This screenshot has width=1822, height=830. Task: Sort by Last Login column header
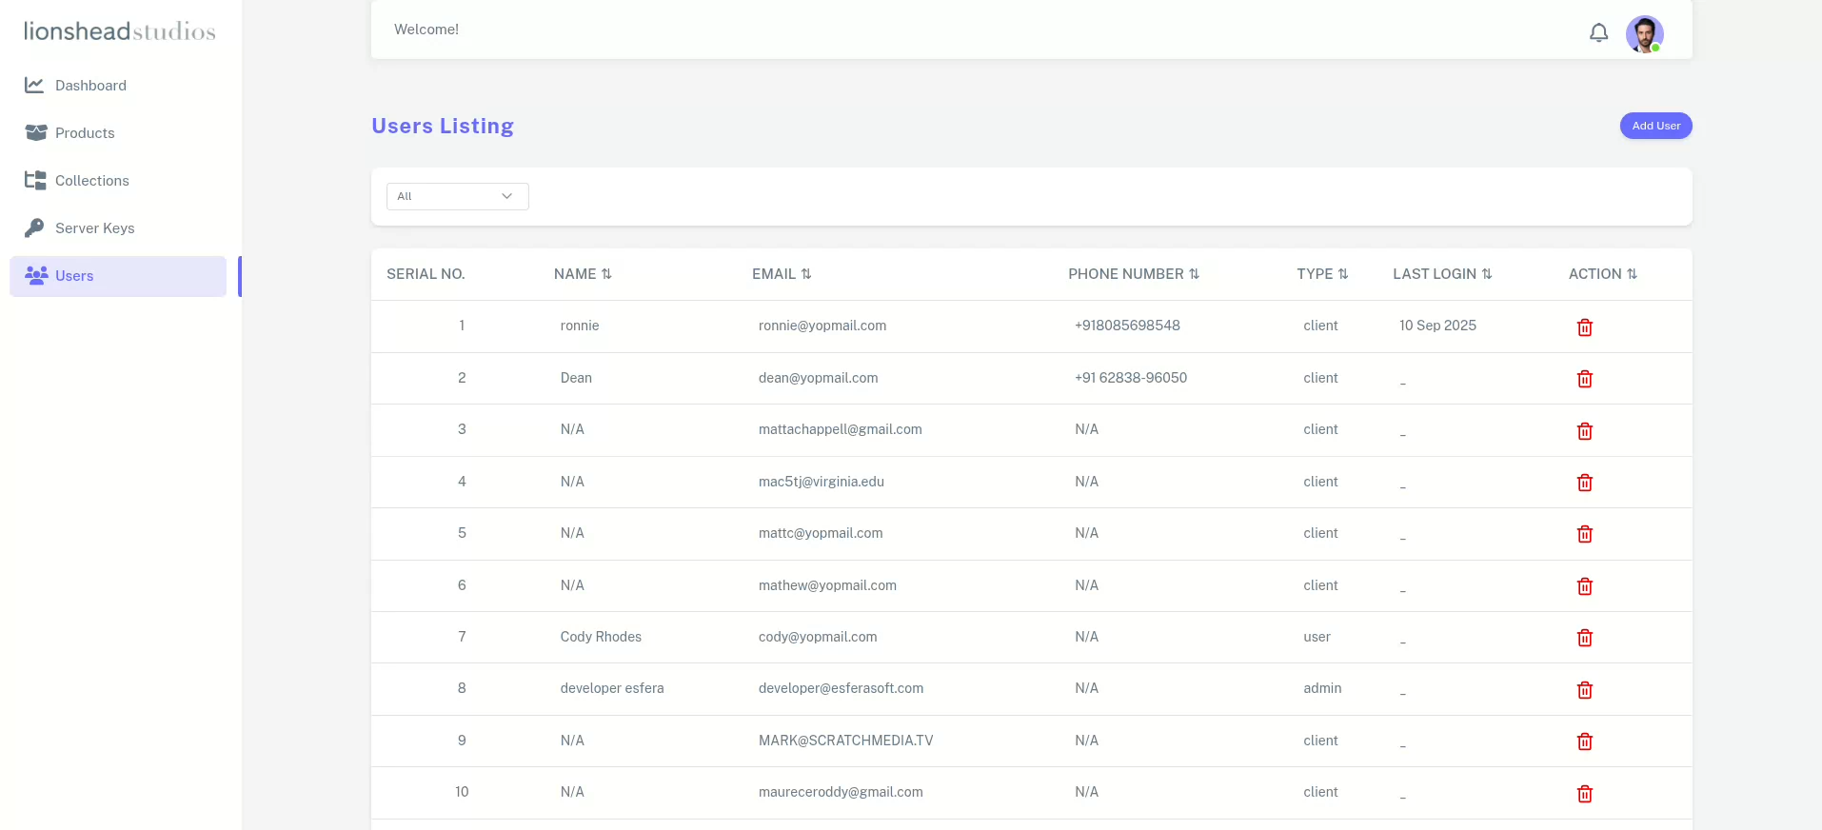point(1441,274)
